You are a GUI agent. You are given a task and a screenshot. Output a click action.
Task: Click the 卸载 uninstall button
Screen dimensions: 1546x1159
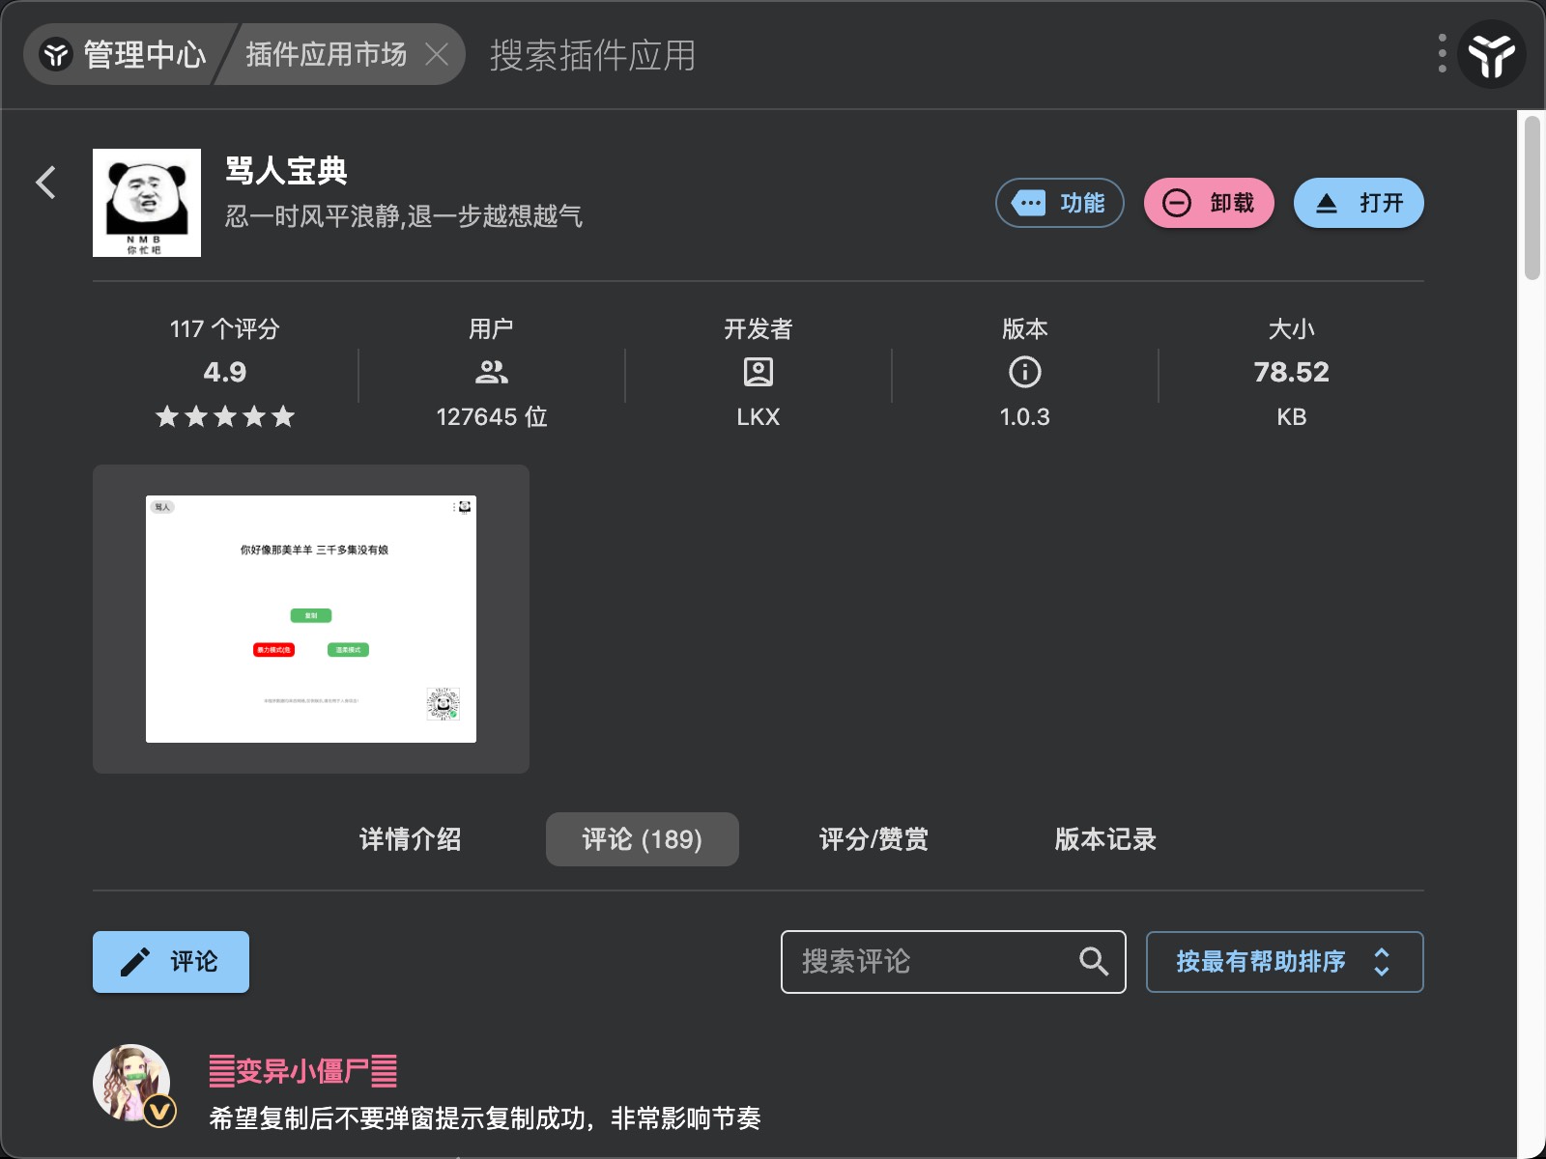coord(1209,203)
